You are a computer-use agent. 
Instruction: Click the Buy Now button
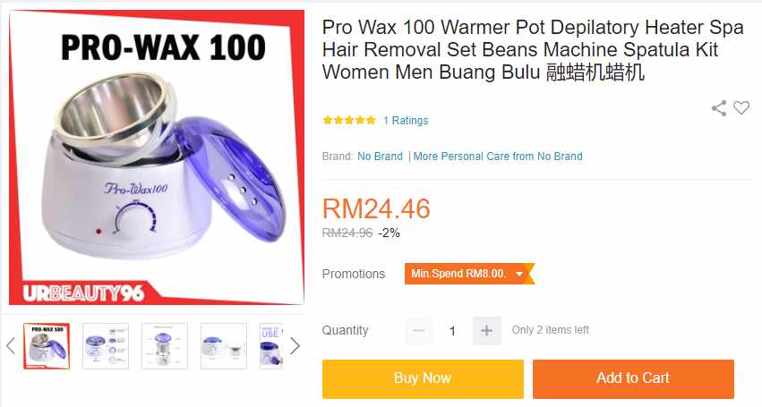(x=423, y=379)
